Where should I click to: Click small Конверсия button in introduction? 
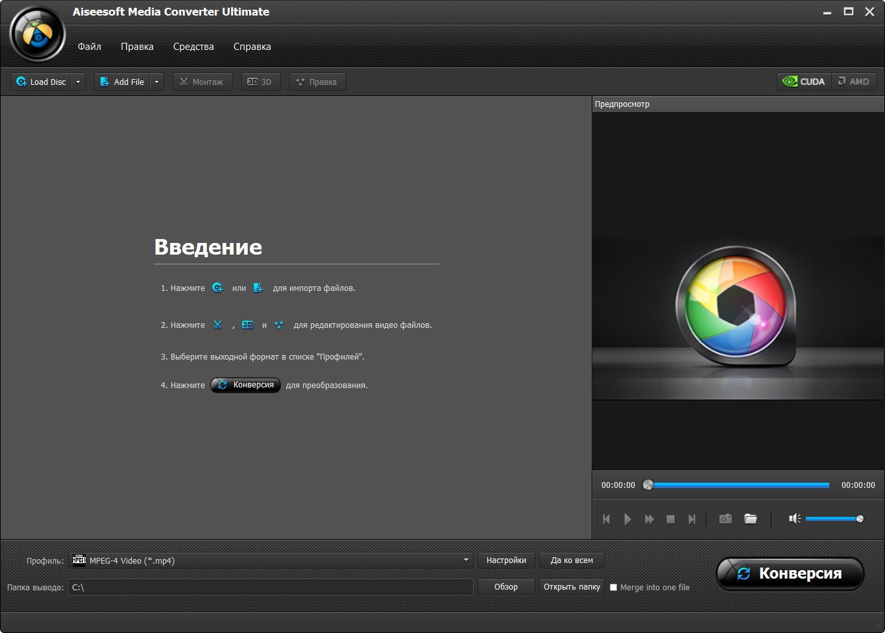pos(245,385)
